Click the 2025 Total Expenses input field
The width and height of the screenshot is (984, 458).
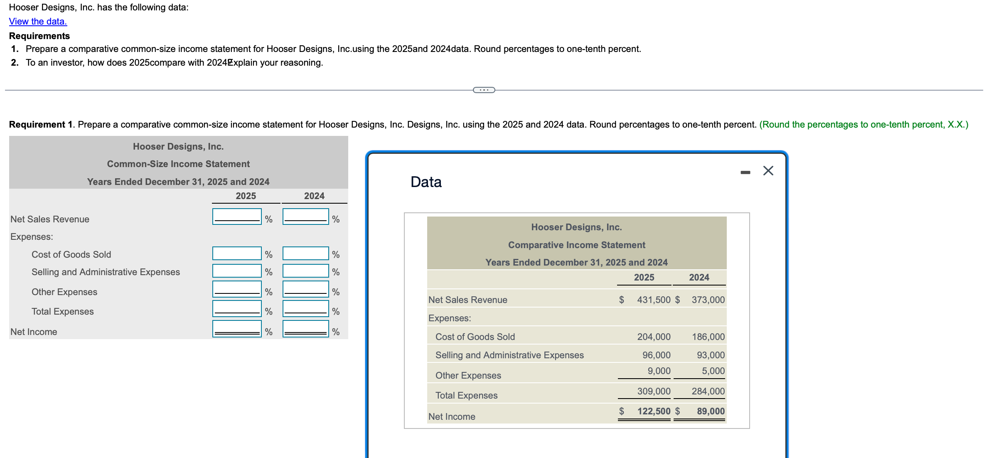point(236,309)
